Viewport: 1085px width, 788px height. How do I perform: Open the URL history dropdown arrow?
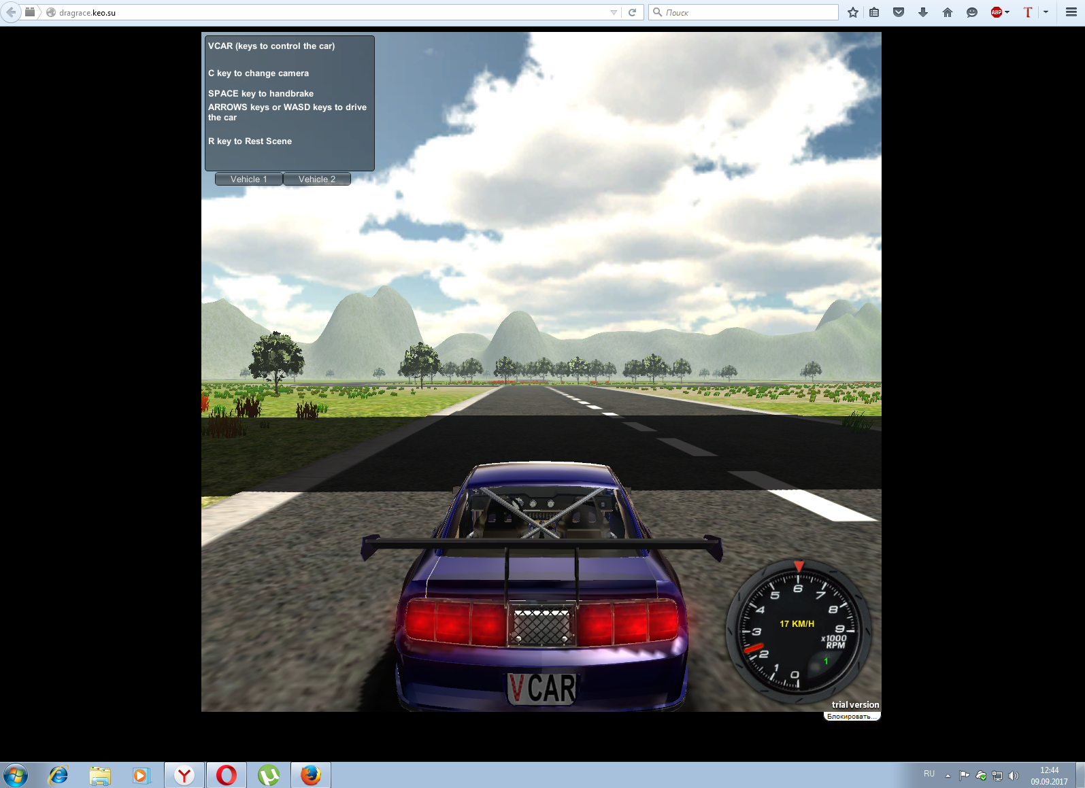click(x=614, y=12)
